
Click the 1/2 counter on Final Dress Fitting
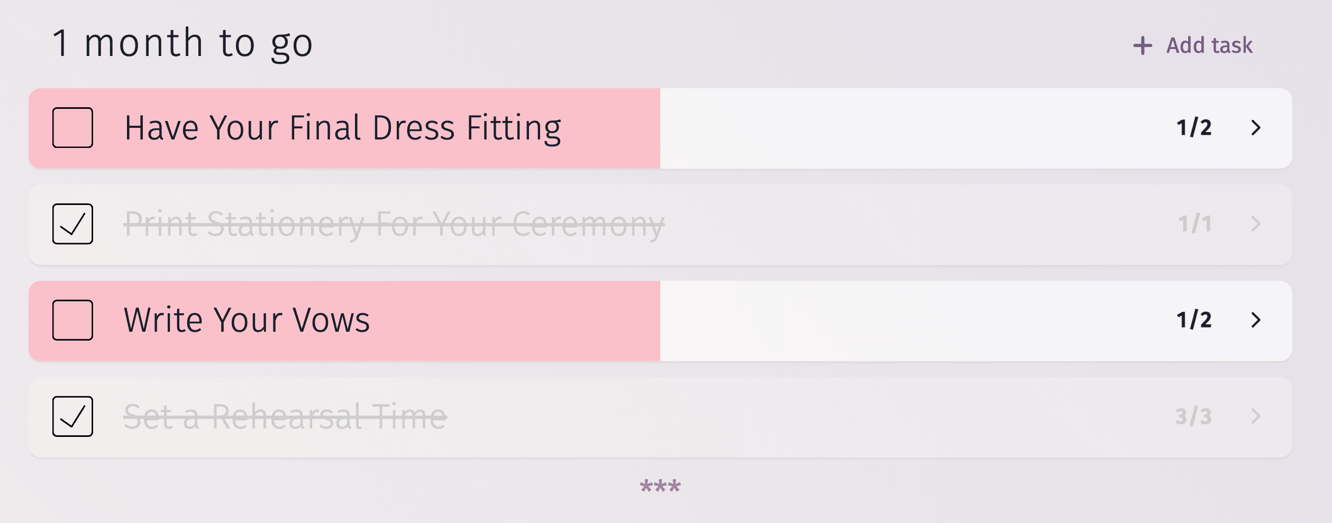[x=1194, y=128]
